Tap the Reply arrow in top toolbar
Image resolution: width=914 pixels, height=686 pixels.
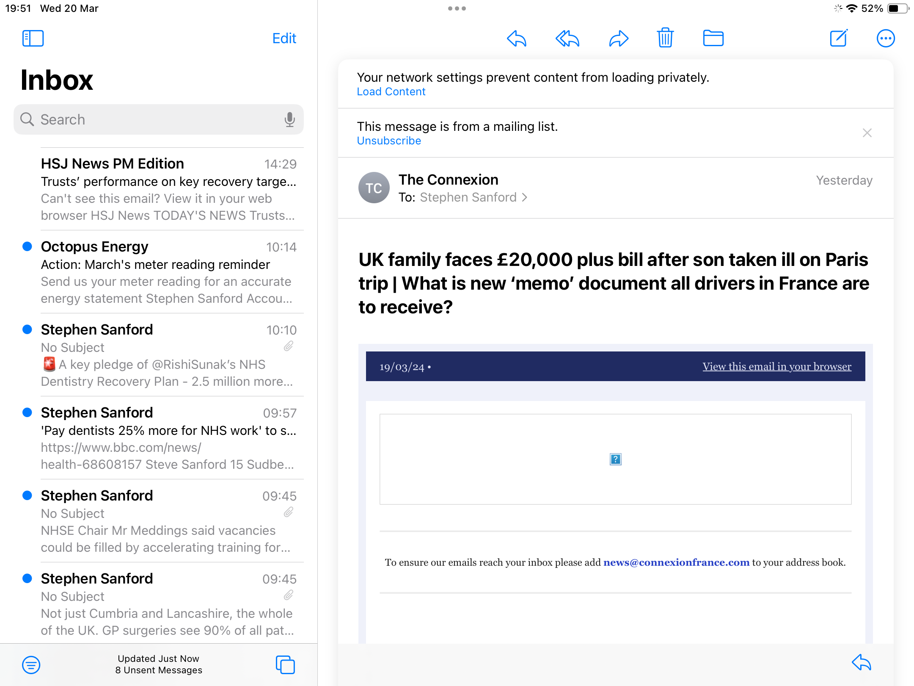516,39
